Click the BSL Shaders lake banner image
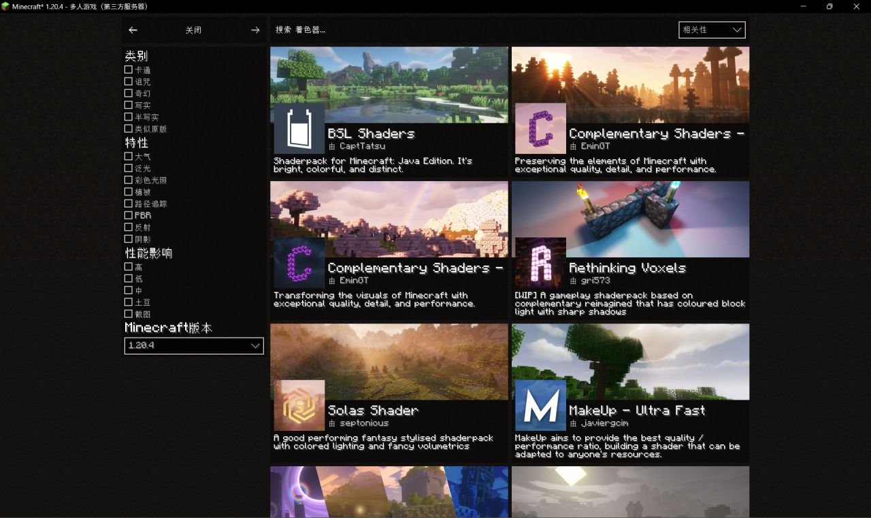 click(x=389, y=84)
